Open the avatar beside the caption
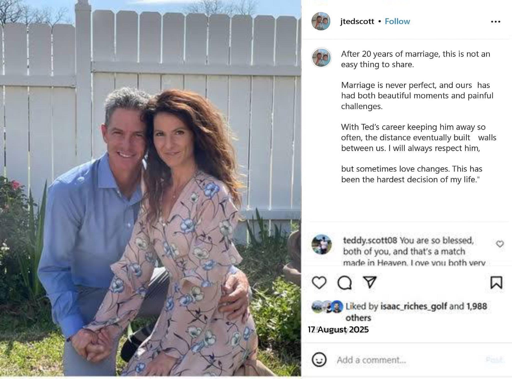Image resolution: width=512 pixels, height=379 pixels. 321,58
